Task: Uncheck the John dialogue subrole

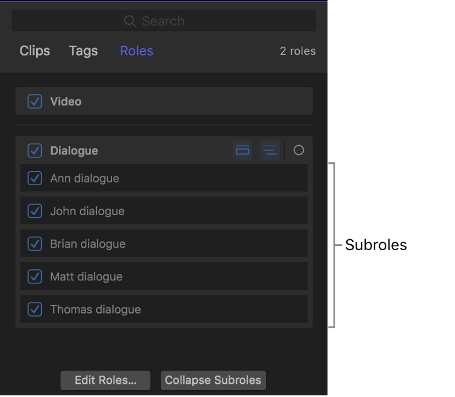Action: [35, 211]
